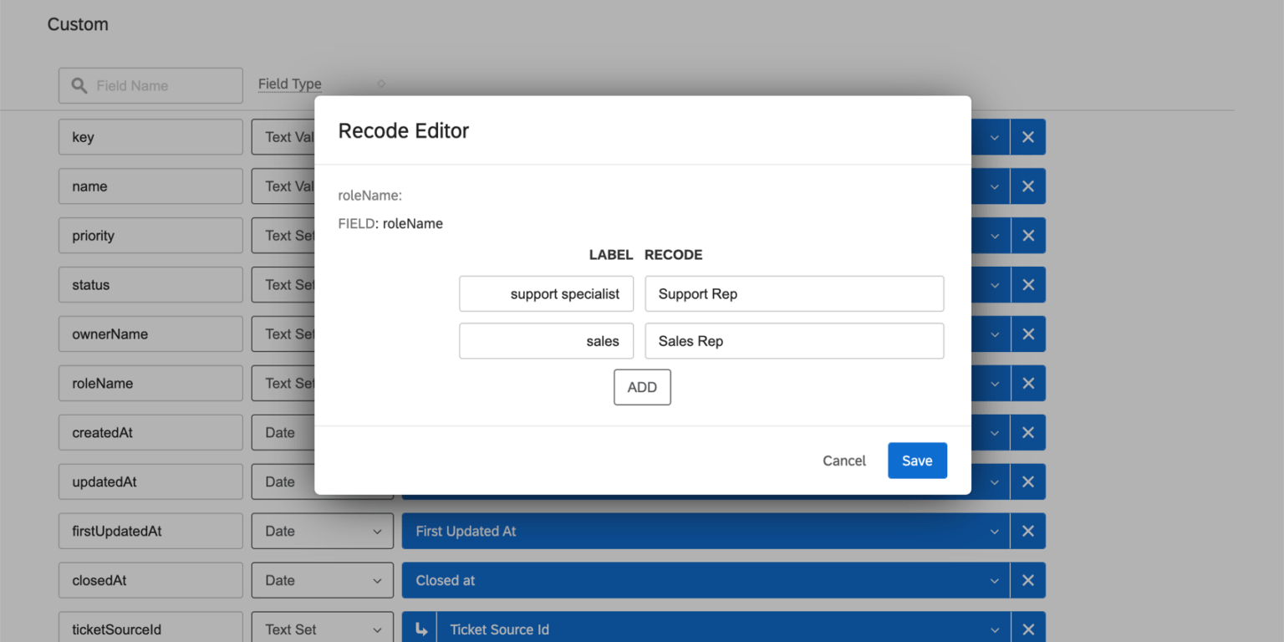
Task: Expand the Closed at destination dropdown chevron
Action: click(x=994, y=580)
